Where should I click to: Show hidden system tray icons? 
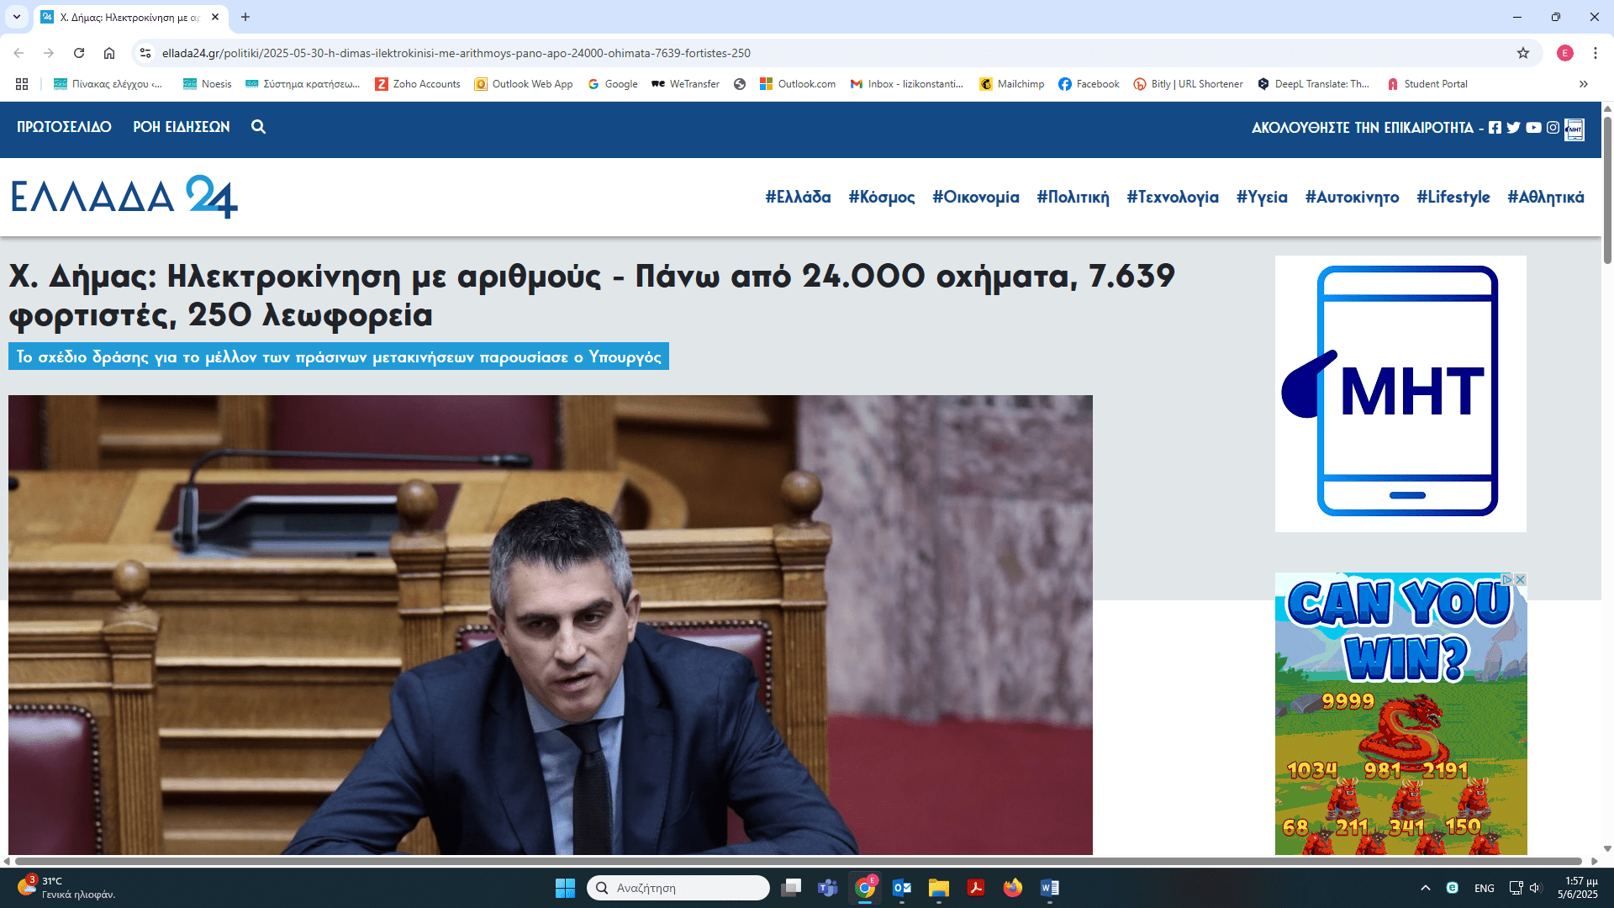[x=1425, y=888]
